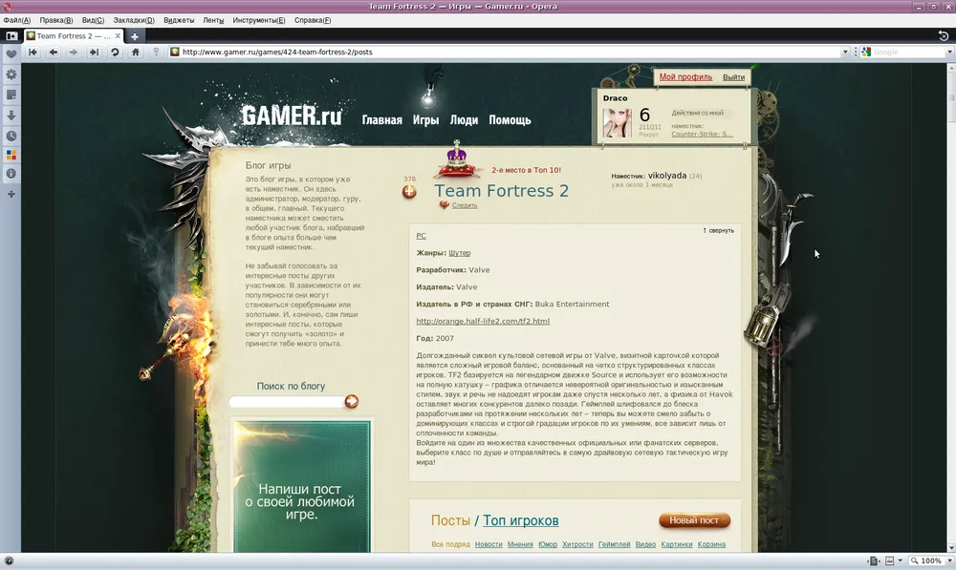Open the Правка menu
The height and width of the screenshot is (570, 956).
[56, 20]
